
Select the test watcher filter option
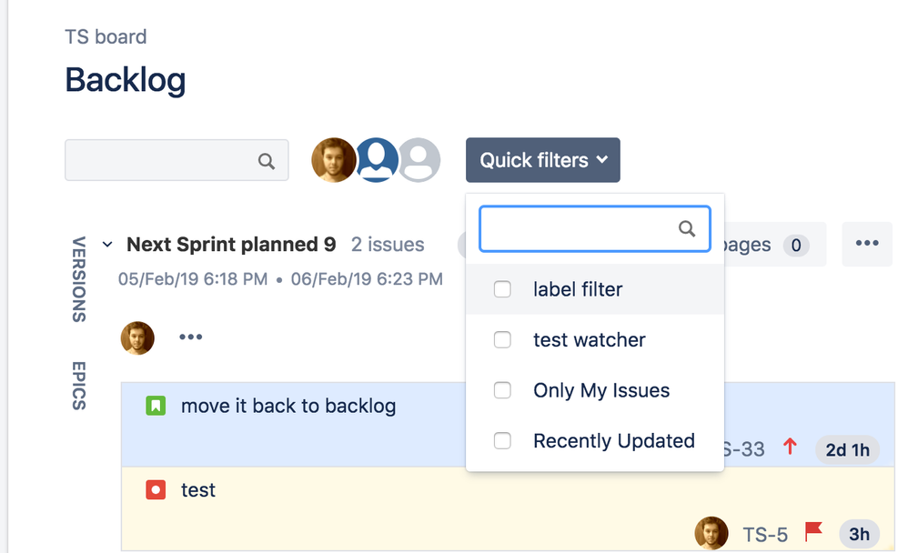tap(501, 339)
